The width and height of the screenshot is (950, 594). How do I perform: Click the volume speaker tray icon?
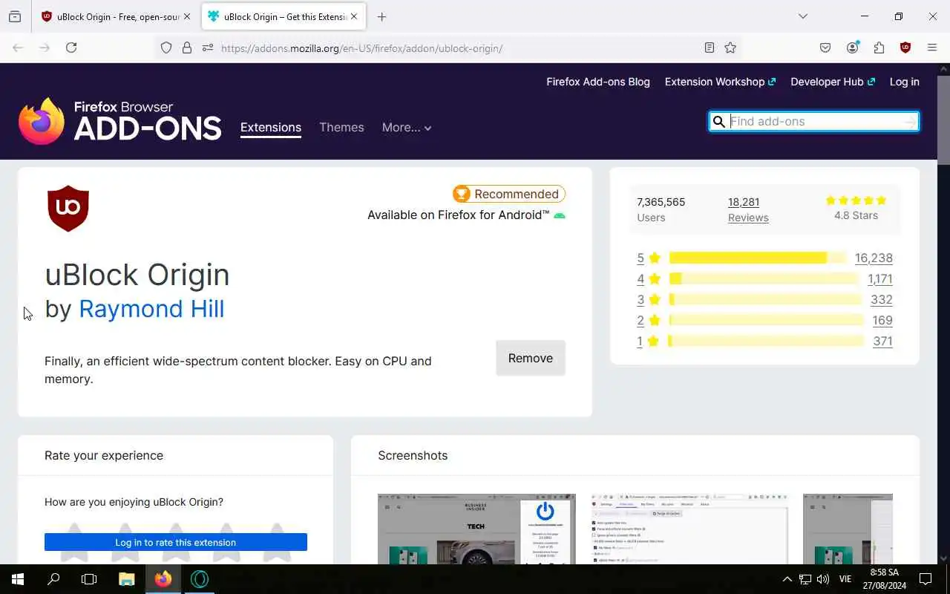point(823,579)
